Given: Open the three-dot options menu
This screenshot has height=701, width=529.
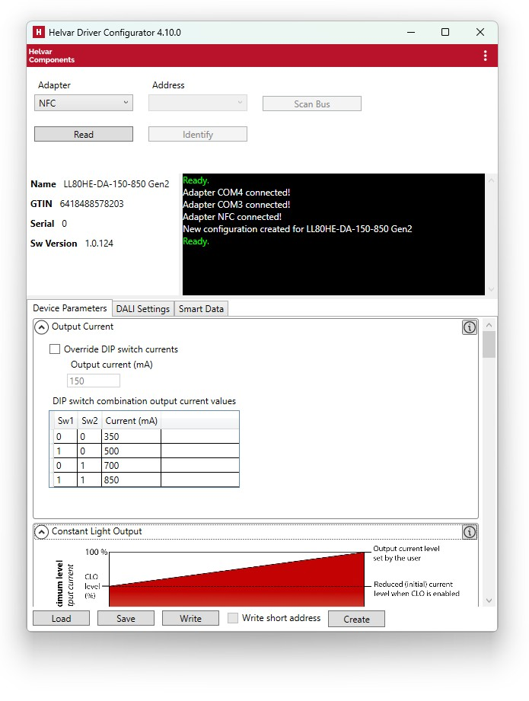Looking at the screenshot, I should coord(485,56).
